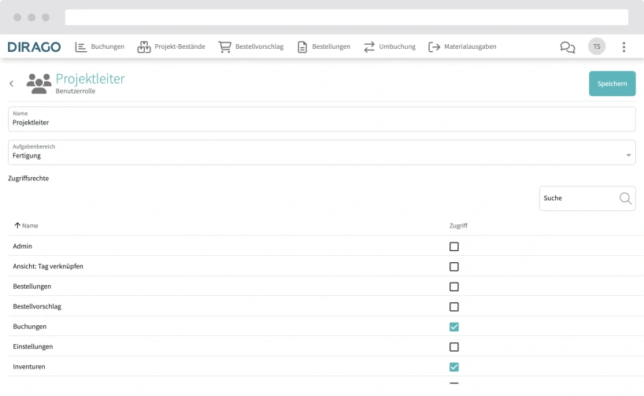This screenshot has width=644, height=396.
Task: Open the three-dot overflow menu
Action: tap(624, 47)
